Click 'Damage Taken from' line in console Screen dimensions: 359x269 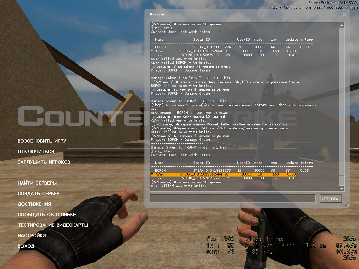tap(191, 78)
